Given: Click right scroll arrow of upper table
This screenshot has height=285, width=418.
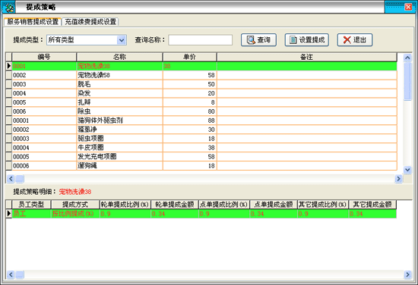Looking at the screenshot, I should (x=398, y=179).
